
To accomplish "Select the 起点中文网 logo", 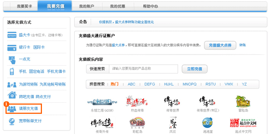I will pos(243,123).
